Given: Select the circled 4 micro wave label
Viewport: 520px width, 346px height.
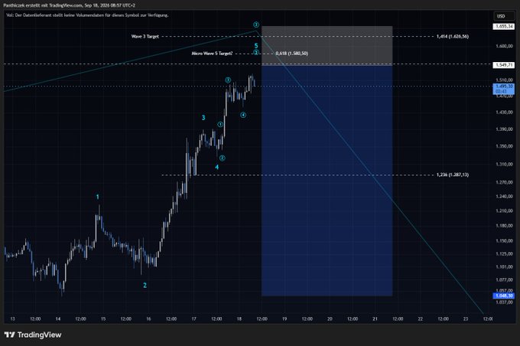Looking at the screenshot, I should 243,115.
